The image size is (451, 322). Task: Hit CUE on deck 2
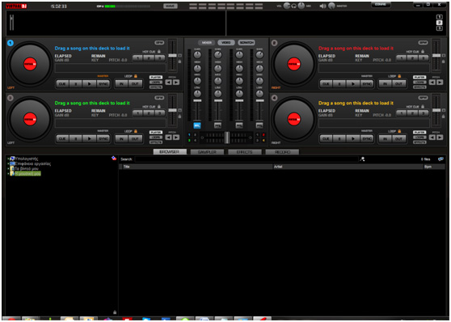[326, 84]
